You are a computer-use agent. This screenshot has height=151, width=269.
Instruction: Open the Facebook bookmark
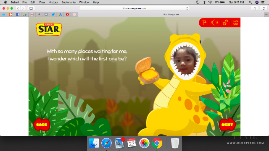point(18,15)
